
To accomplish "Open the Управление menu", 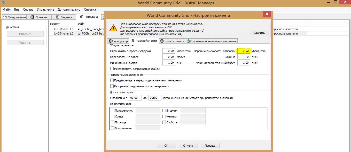I will [x=45, y=10].
